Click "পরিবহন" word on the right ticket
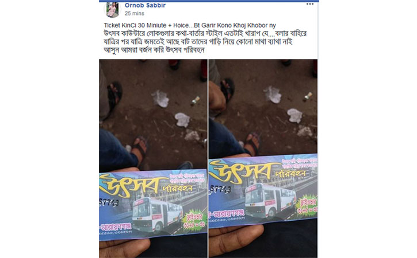The height and width of the screenshot is (258, 417). pos(290,173)
